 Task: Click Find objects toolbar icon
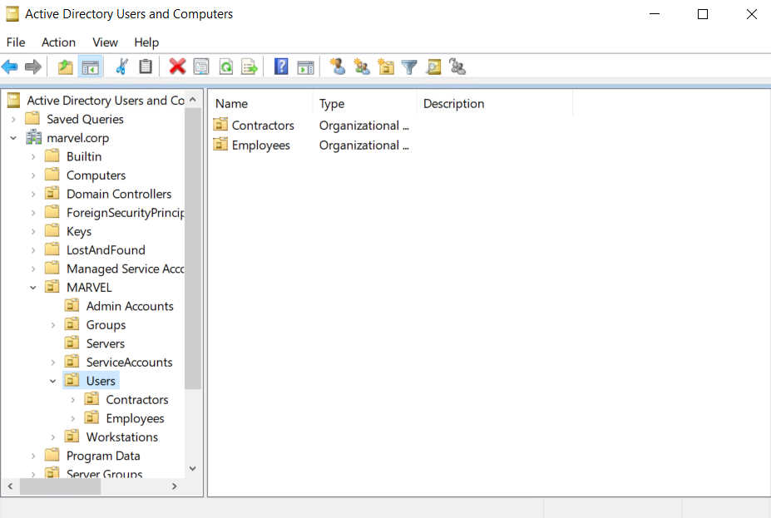click(x=433, y=67)
